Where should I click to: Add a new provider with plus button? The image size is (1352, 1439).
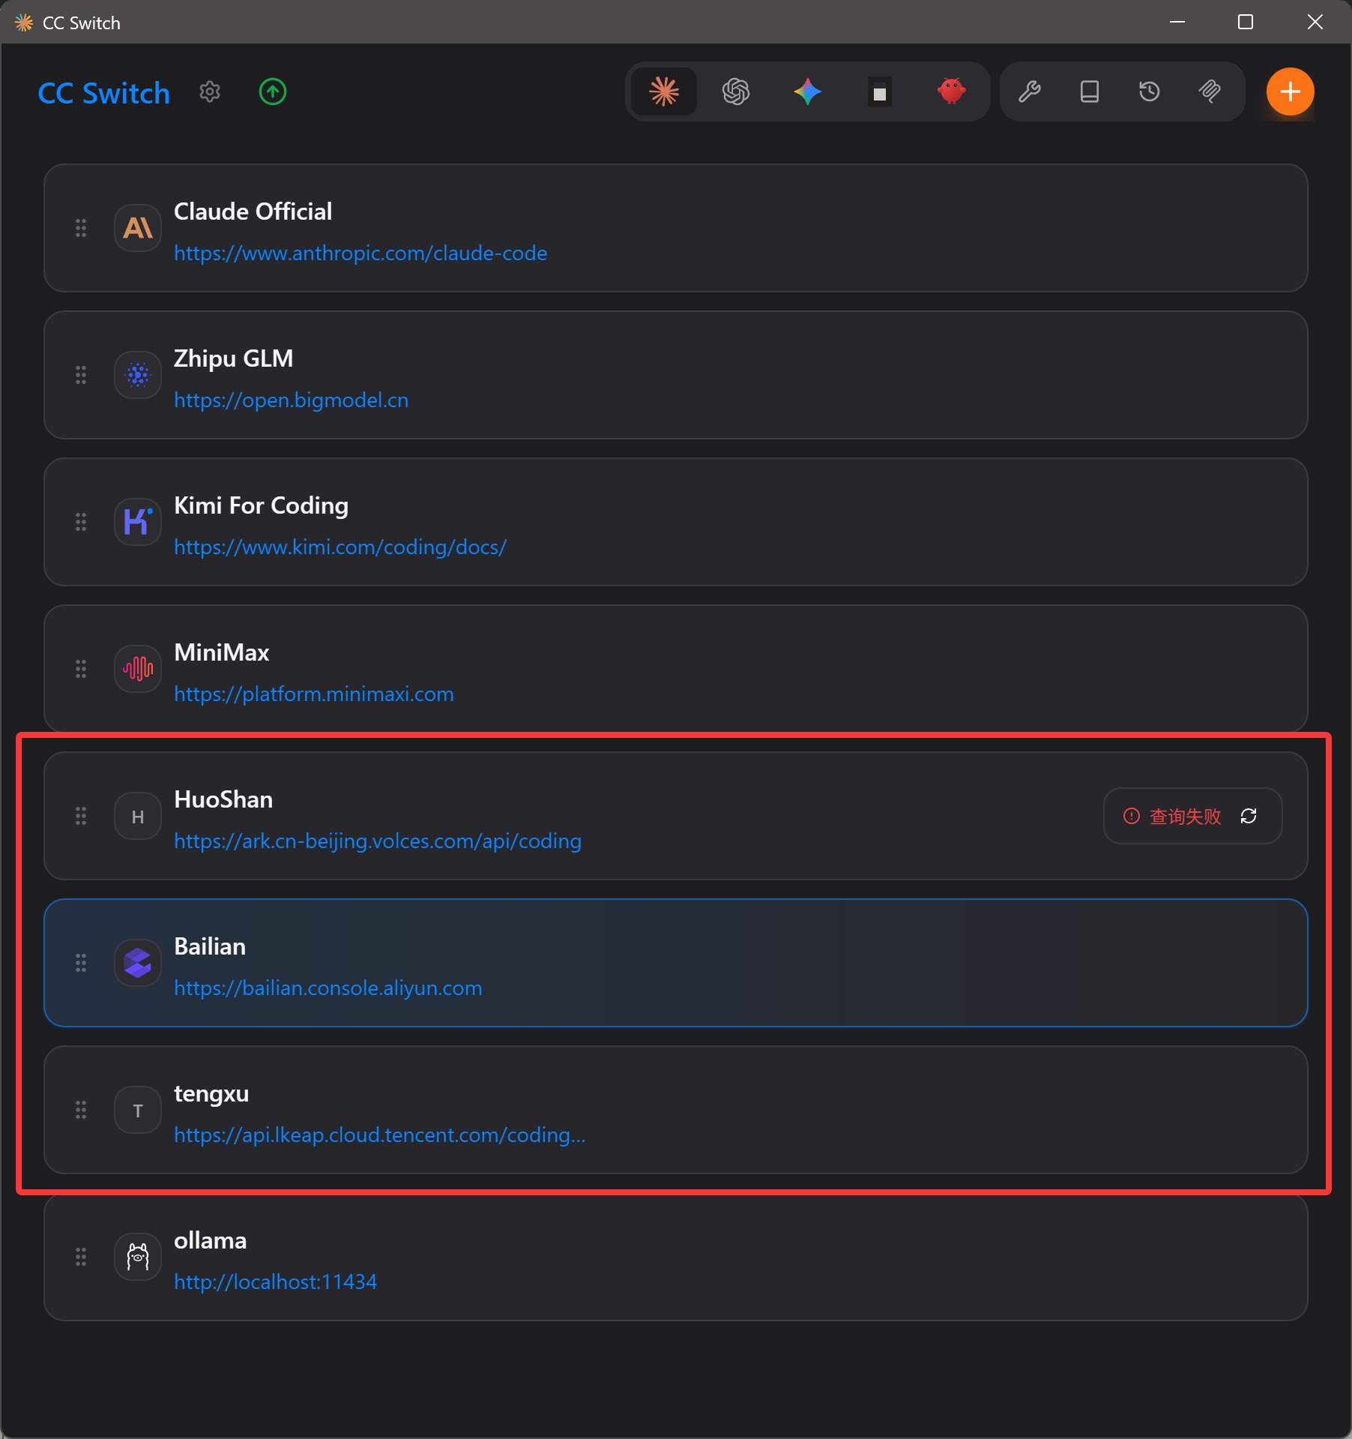1290,91
